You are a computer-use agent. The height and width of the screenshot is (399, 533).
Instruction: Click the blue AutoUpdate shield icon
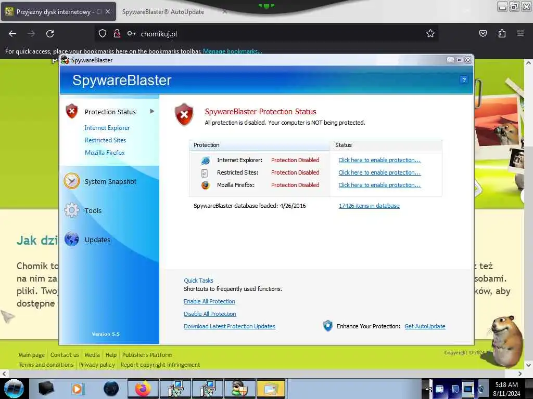[328, 326]
